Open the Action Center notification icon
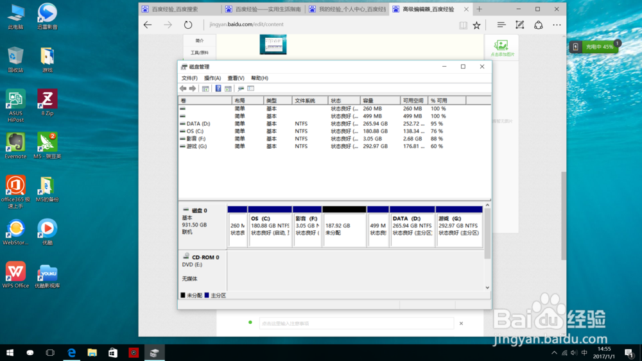Screen dimensions: 642x361 630,353
